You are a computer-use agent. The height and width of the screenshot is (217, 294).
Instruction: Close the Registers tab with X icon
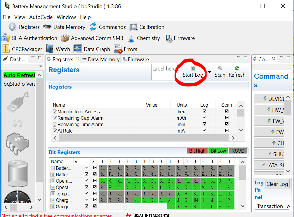[x=77, y=59]
